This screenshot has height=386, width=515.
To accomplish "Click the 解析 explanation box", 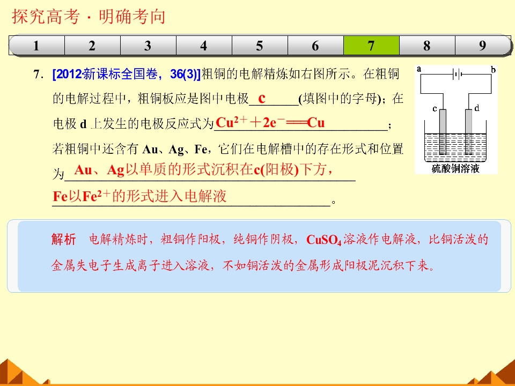I will click(259, 256).
